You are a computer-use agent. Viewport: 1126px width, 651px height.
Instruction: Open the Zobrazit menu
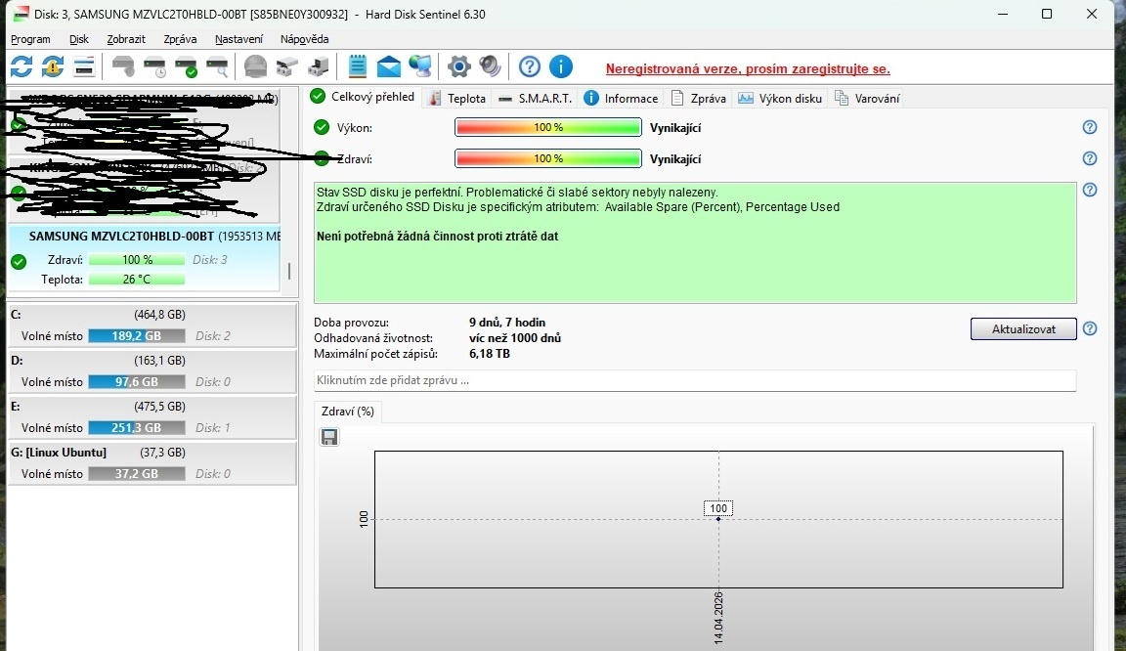pyautogui.click(x=126, y=39)
